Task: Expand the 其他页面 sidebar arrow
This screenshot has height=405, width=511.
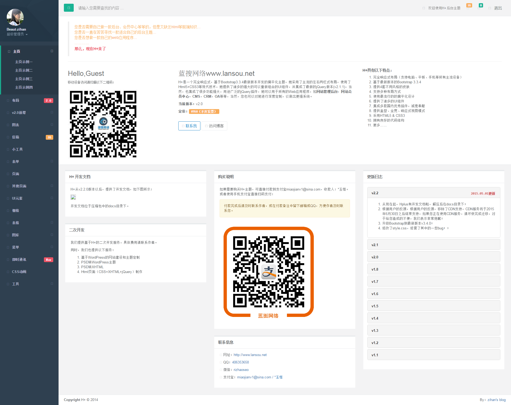Action: coord(52,186)
